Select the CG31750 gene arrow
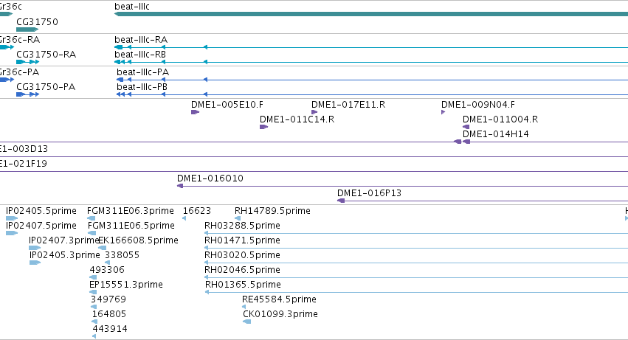This screenshot has width=628, height=340. tap(27, 30)
